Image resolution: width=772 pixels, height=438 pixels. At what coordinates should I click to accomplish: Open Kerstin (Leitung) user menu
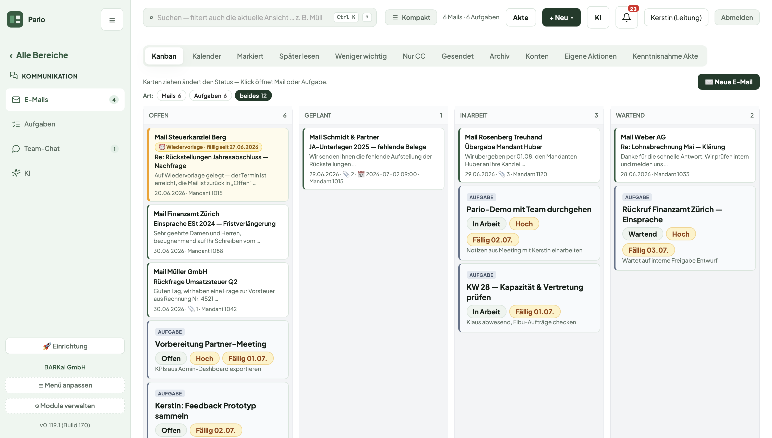point(676,17)
